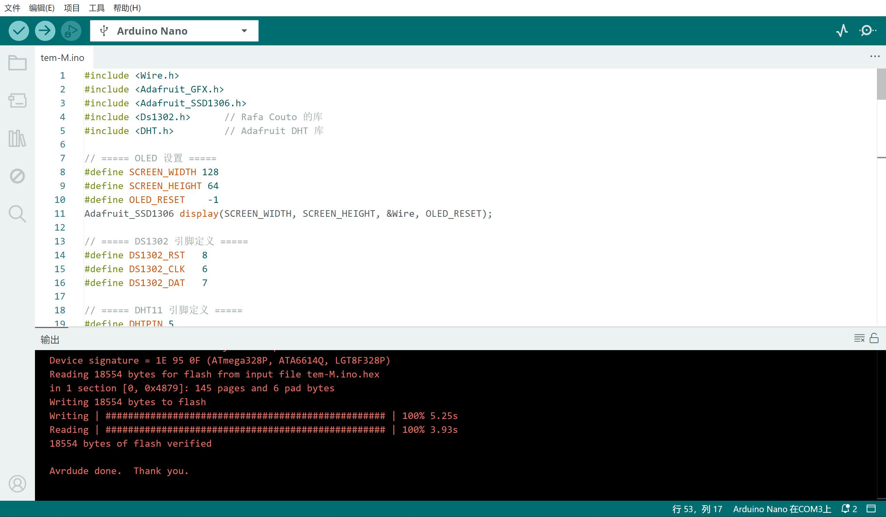This screenshot has width=886, height=517.
Task: Click the DS1302_DAT 7 define
Action: pos(146,283)
